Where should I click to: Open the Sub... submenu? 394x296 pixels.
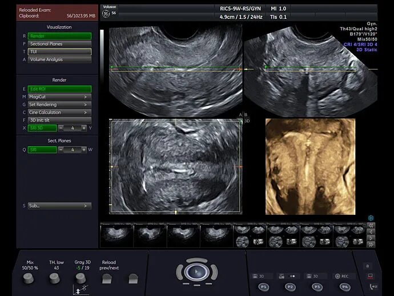point(59,206)
